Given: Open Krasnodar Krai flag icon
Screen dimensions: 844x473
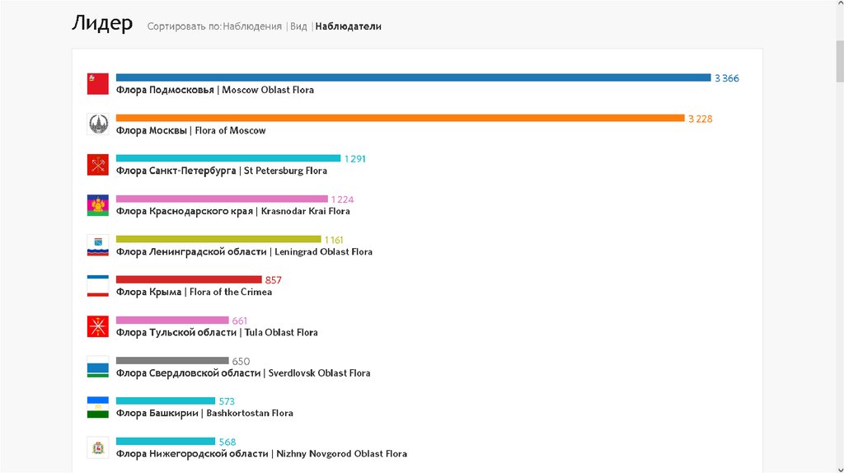Looking at the screenshot, I should tap(98, 205).
